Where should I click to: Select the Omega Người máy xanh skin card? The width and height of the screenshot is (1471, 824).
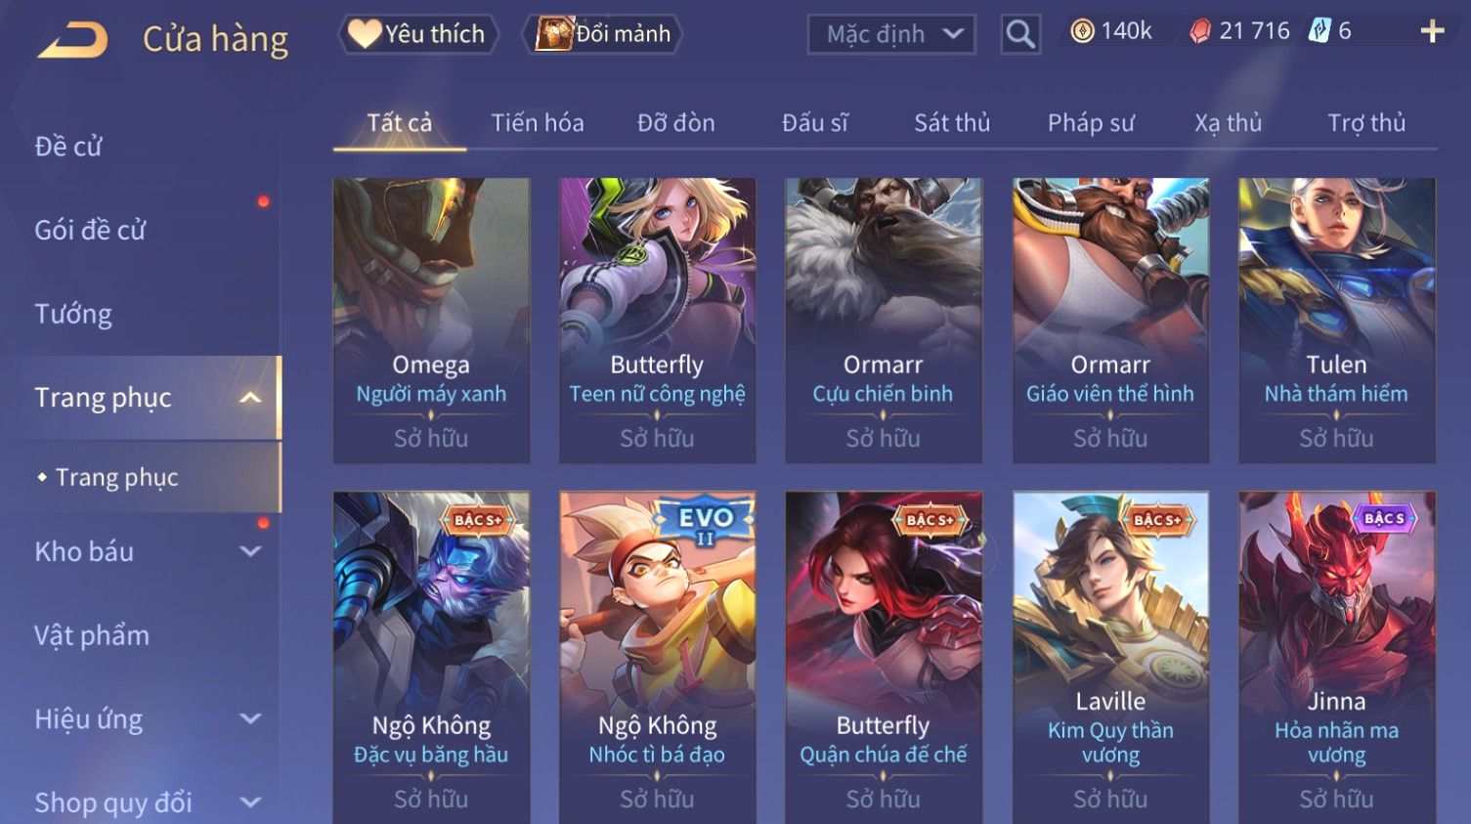(431, 320)
